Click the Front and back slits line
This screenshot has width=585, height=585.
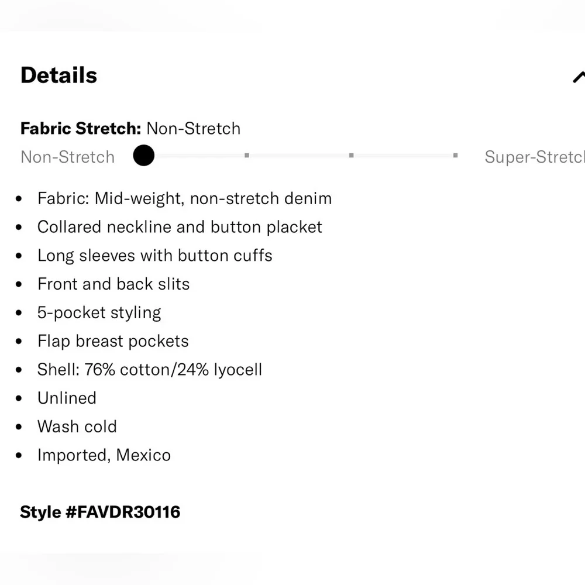(x=113, y=284)
